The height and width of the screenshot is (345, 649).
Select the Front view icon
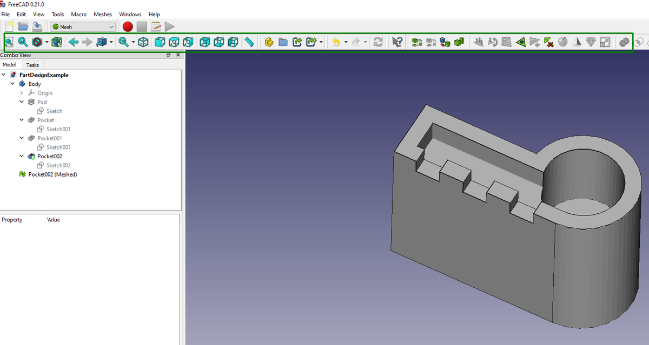[160, 42]
